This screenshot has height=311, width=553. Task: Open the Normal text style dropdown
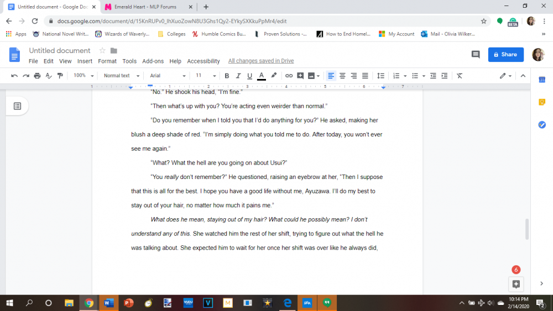[121, 76]
